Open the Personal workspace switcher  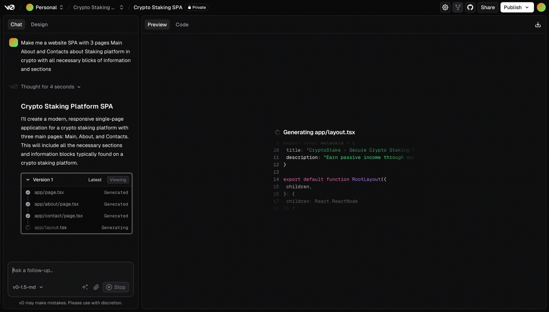[45, 7]
